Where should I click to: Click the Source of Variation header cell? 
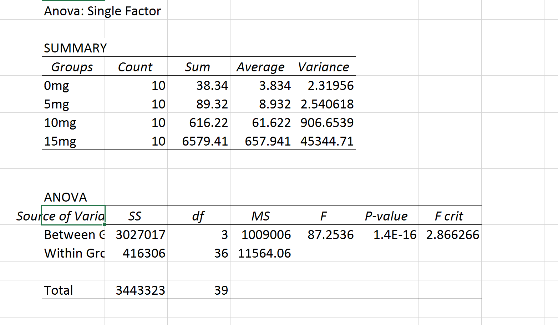[x=73, y=216]
